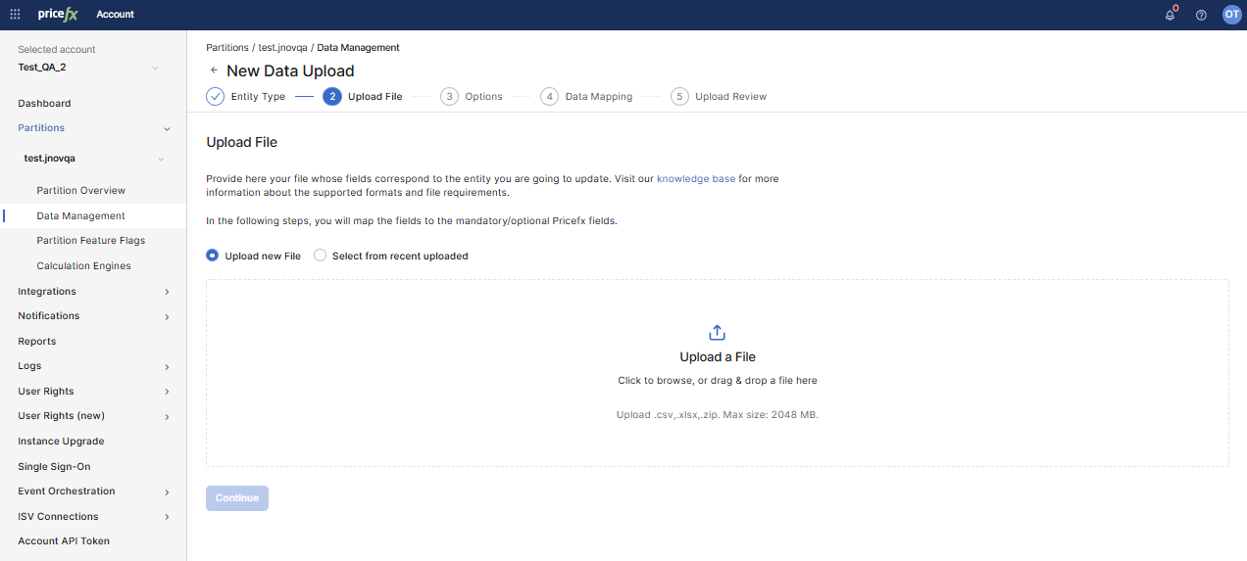Expand the Integrations menu arrow

[x=167, y=292]
